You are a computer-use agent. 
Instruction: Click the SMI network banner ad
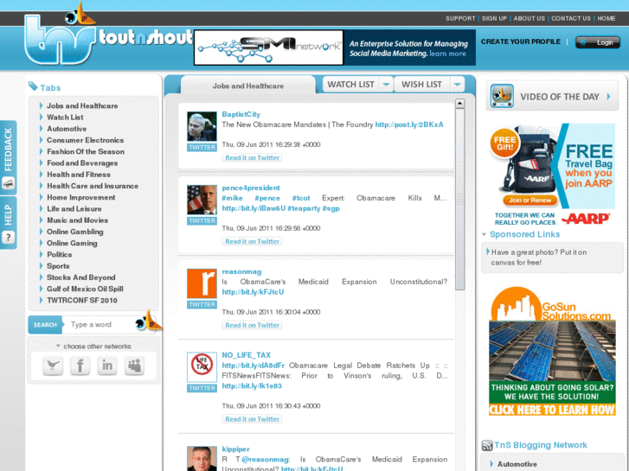[335, 48]
